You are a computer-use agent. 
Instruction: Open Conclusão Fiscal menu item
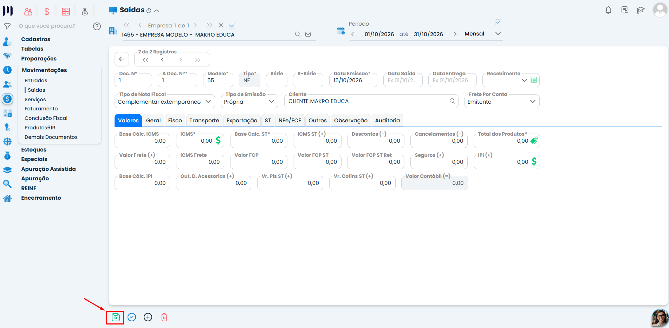click(x=46, y=118)
